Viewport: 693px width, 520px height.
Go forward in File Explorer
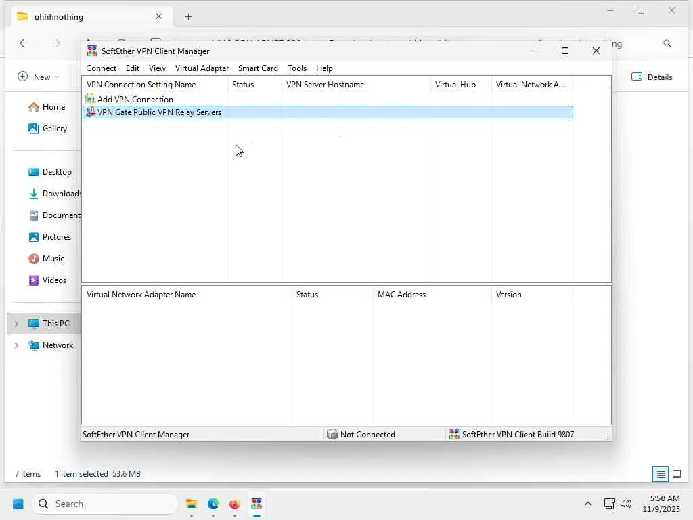(x=56, y=43)
